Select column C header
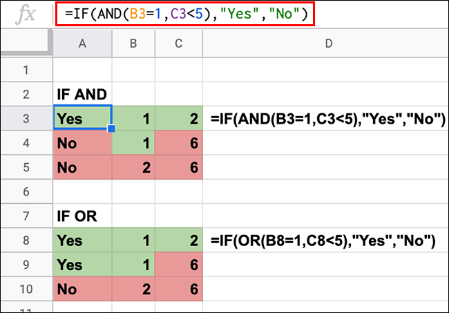The width and height of the screenshot is (449, 313). tap(180, 44)
